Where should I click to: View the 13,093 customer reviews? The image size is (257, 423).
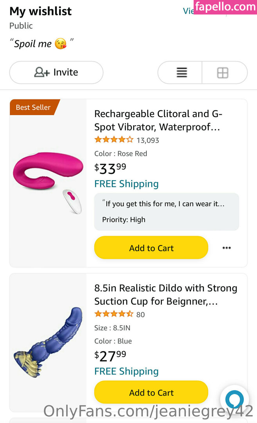point(148,140)
